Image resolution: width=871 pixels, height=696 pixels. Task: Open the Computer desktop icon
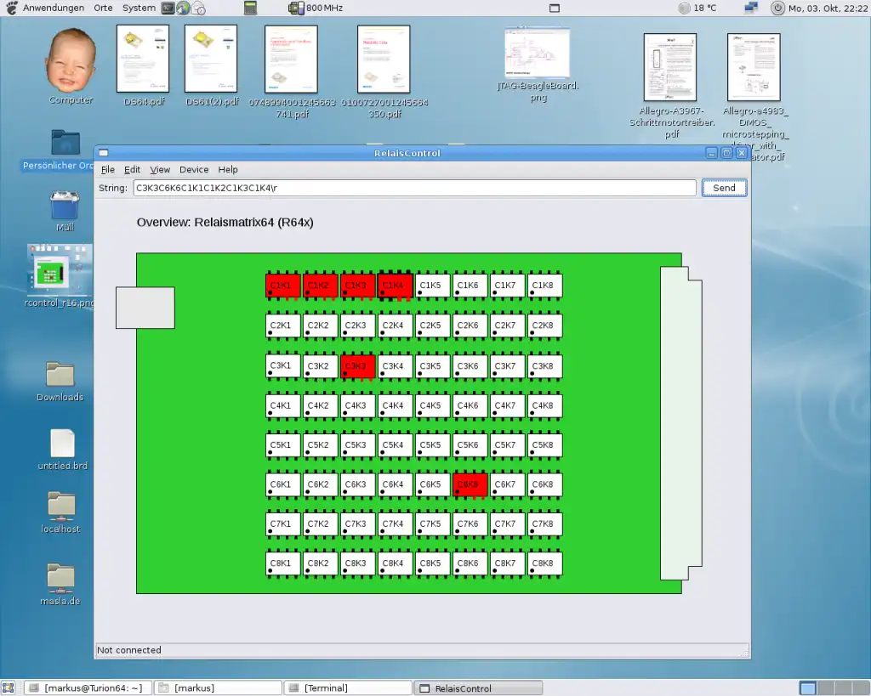click(x=71, y=66)
